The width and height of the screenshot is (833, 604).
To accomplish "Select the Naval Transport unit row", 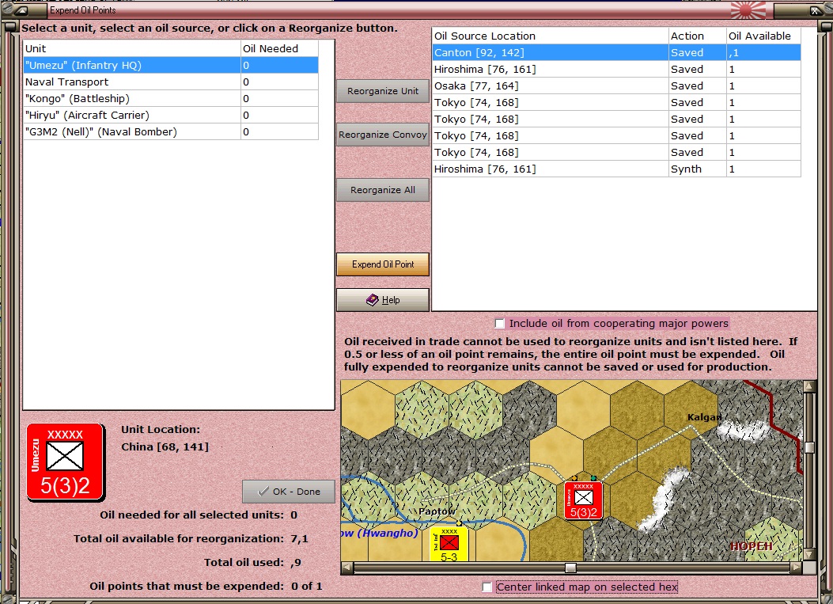I will pyautogui.click(x=171, y=82).
